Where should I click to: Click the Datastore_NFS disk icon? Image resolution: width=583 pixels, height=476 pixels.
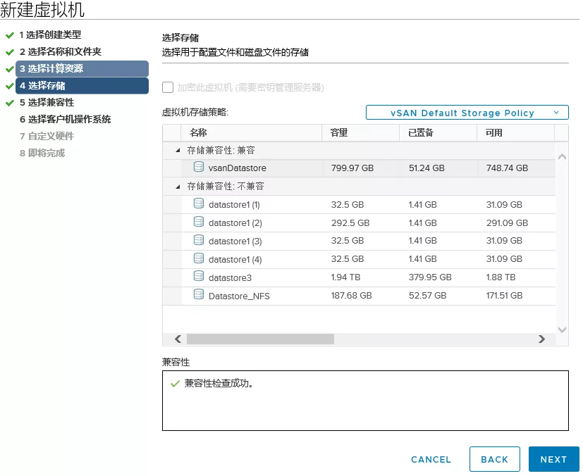198,296
